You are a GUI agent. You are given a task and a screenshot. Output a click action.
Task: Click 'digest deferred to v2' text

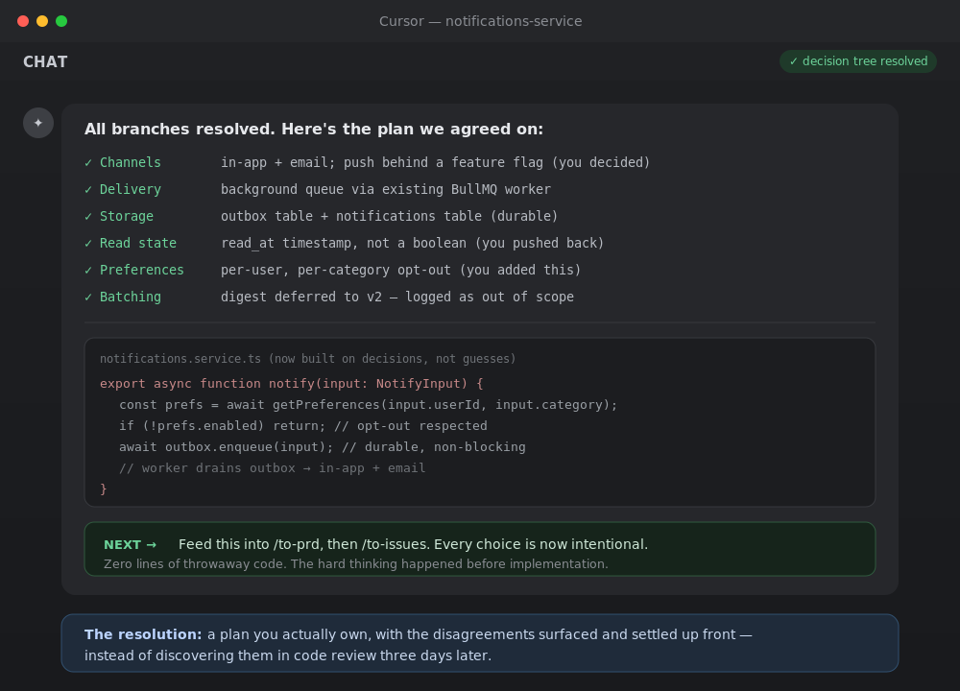pyautogui.click(x=301, y=297)
